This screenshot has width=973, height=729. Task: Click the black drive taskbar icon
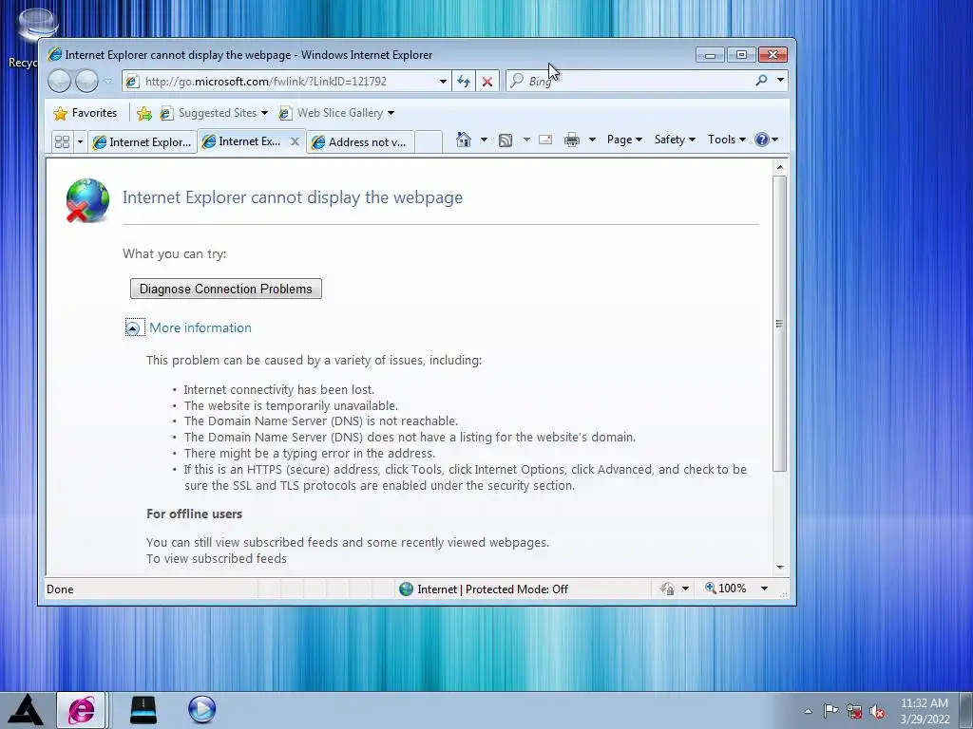click(x=143, y=710)
